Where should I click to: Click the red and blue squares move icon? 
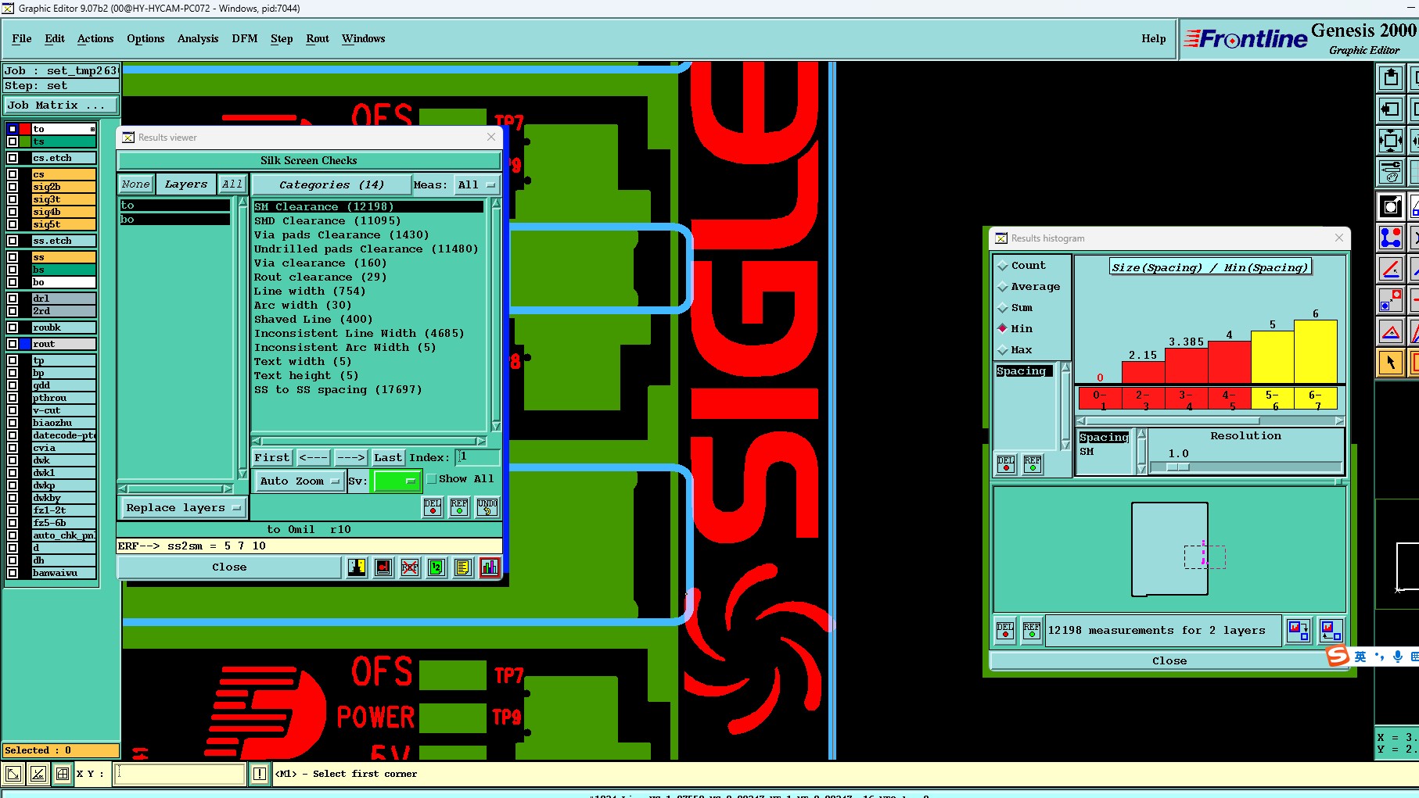pyautogui.click(x=1391, y=300)
